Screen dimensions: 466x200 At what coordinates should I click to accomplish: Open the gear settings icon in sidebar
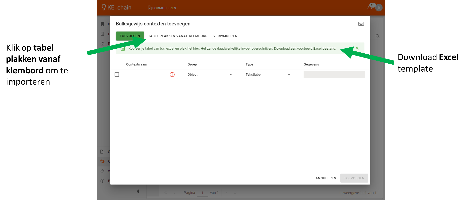coord(102,181)
